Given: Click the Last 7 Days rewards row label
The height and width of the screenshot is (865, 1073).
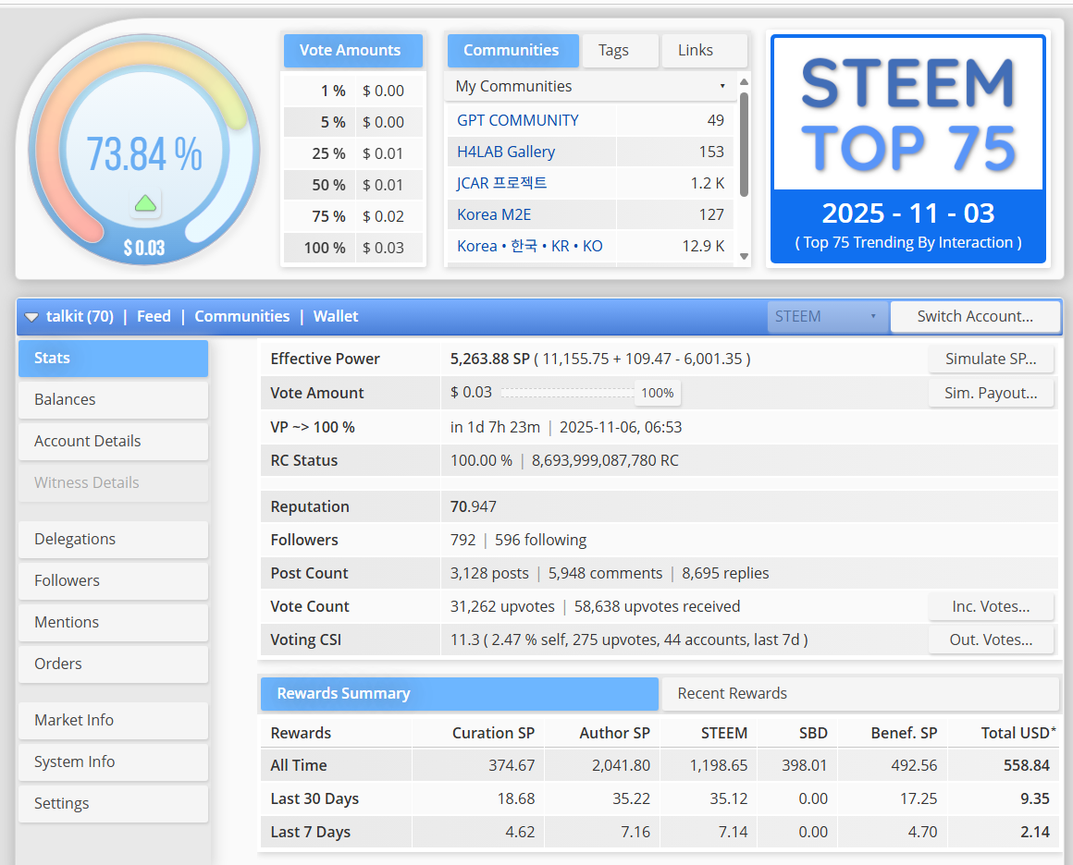Looking at the screenshot, I should pyautogui.click(x=311, y=832).
